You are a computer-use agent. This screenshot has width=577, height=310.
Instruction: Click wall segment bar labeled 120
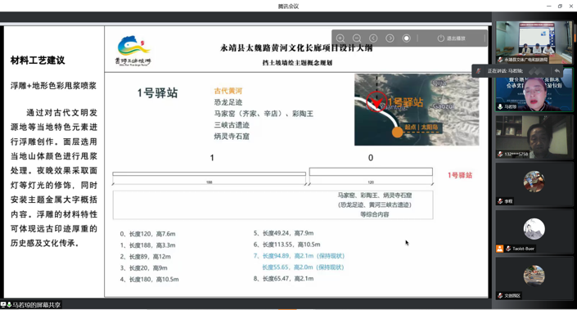[x=371, y=172]
